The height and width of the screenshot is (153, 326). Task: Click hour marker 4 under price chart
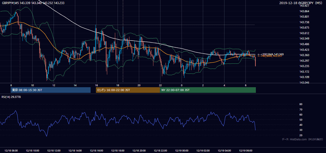point(224,85)
